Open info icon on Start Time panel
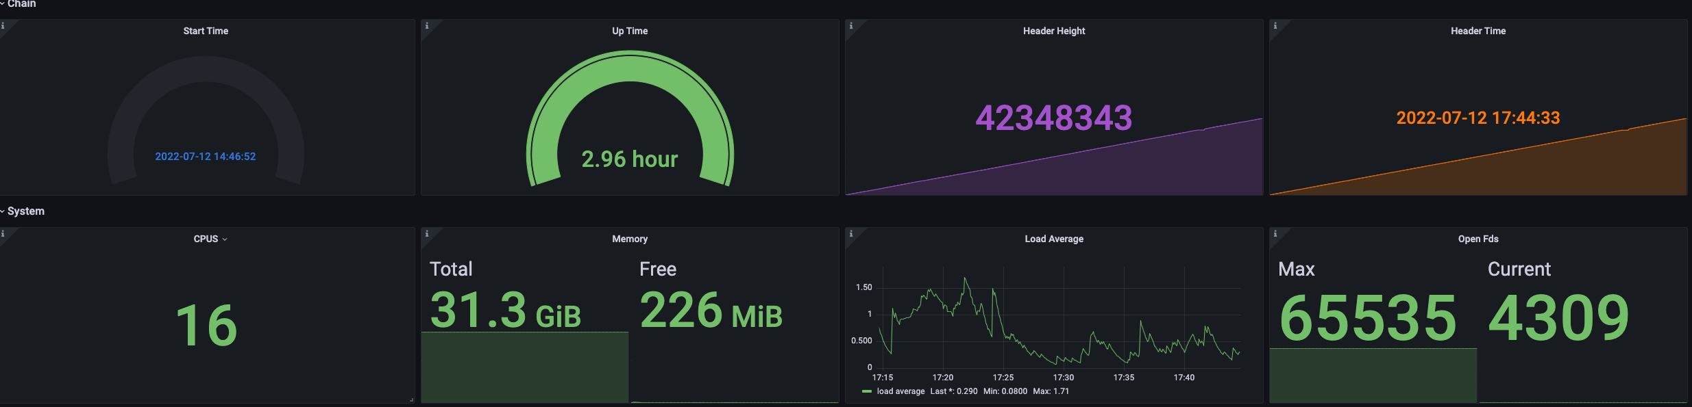The image size is (1692, 407). [x=3, y=26]
